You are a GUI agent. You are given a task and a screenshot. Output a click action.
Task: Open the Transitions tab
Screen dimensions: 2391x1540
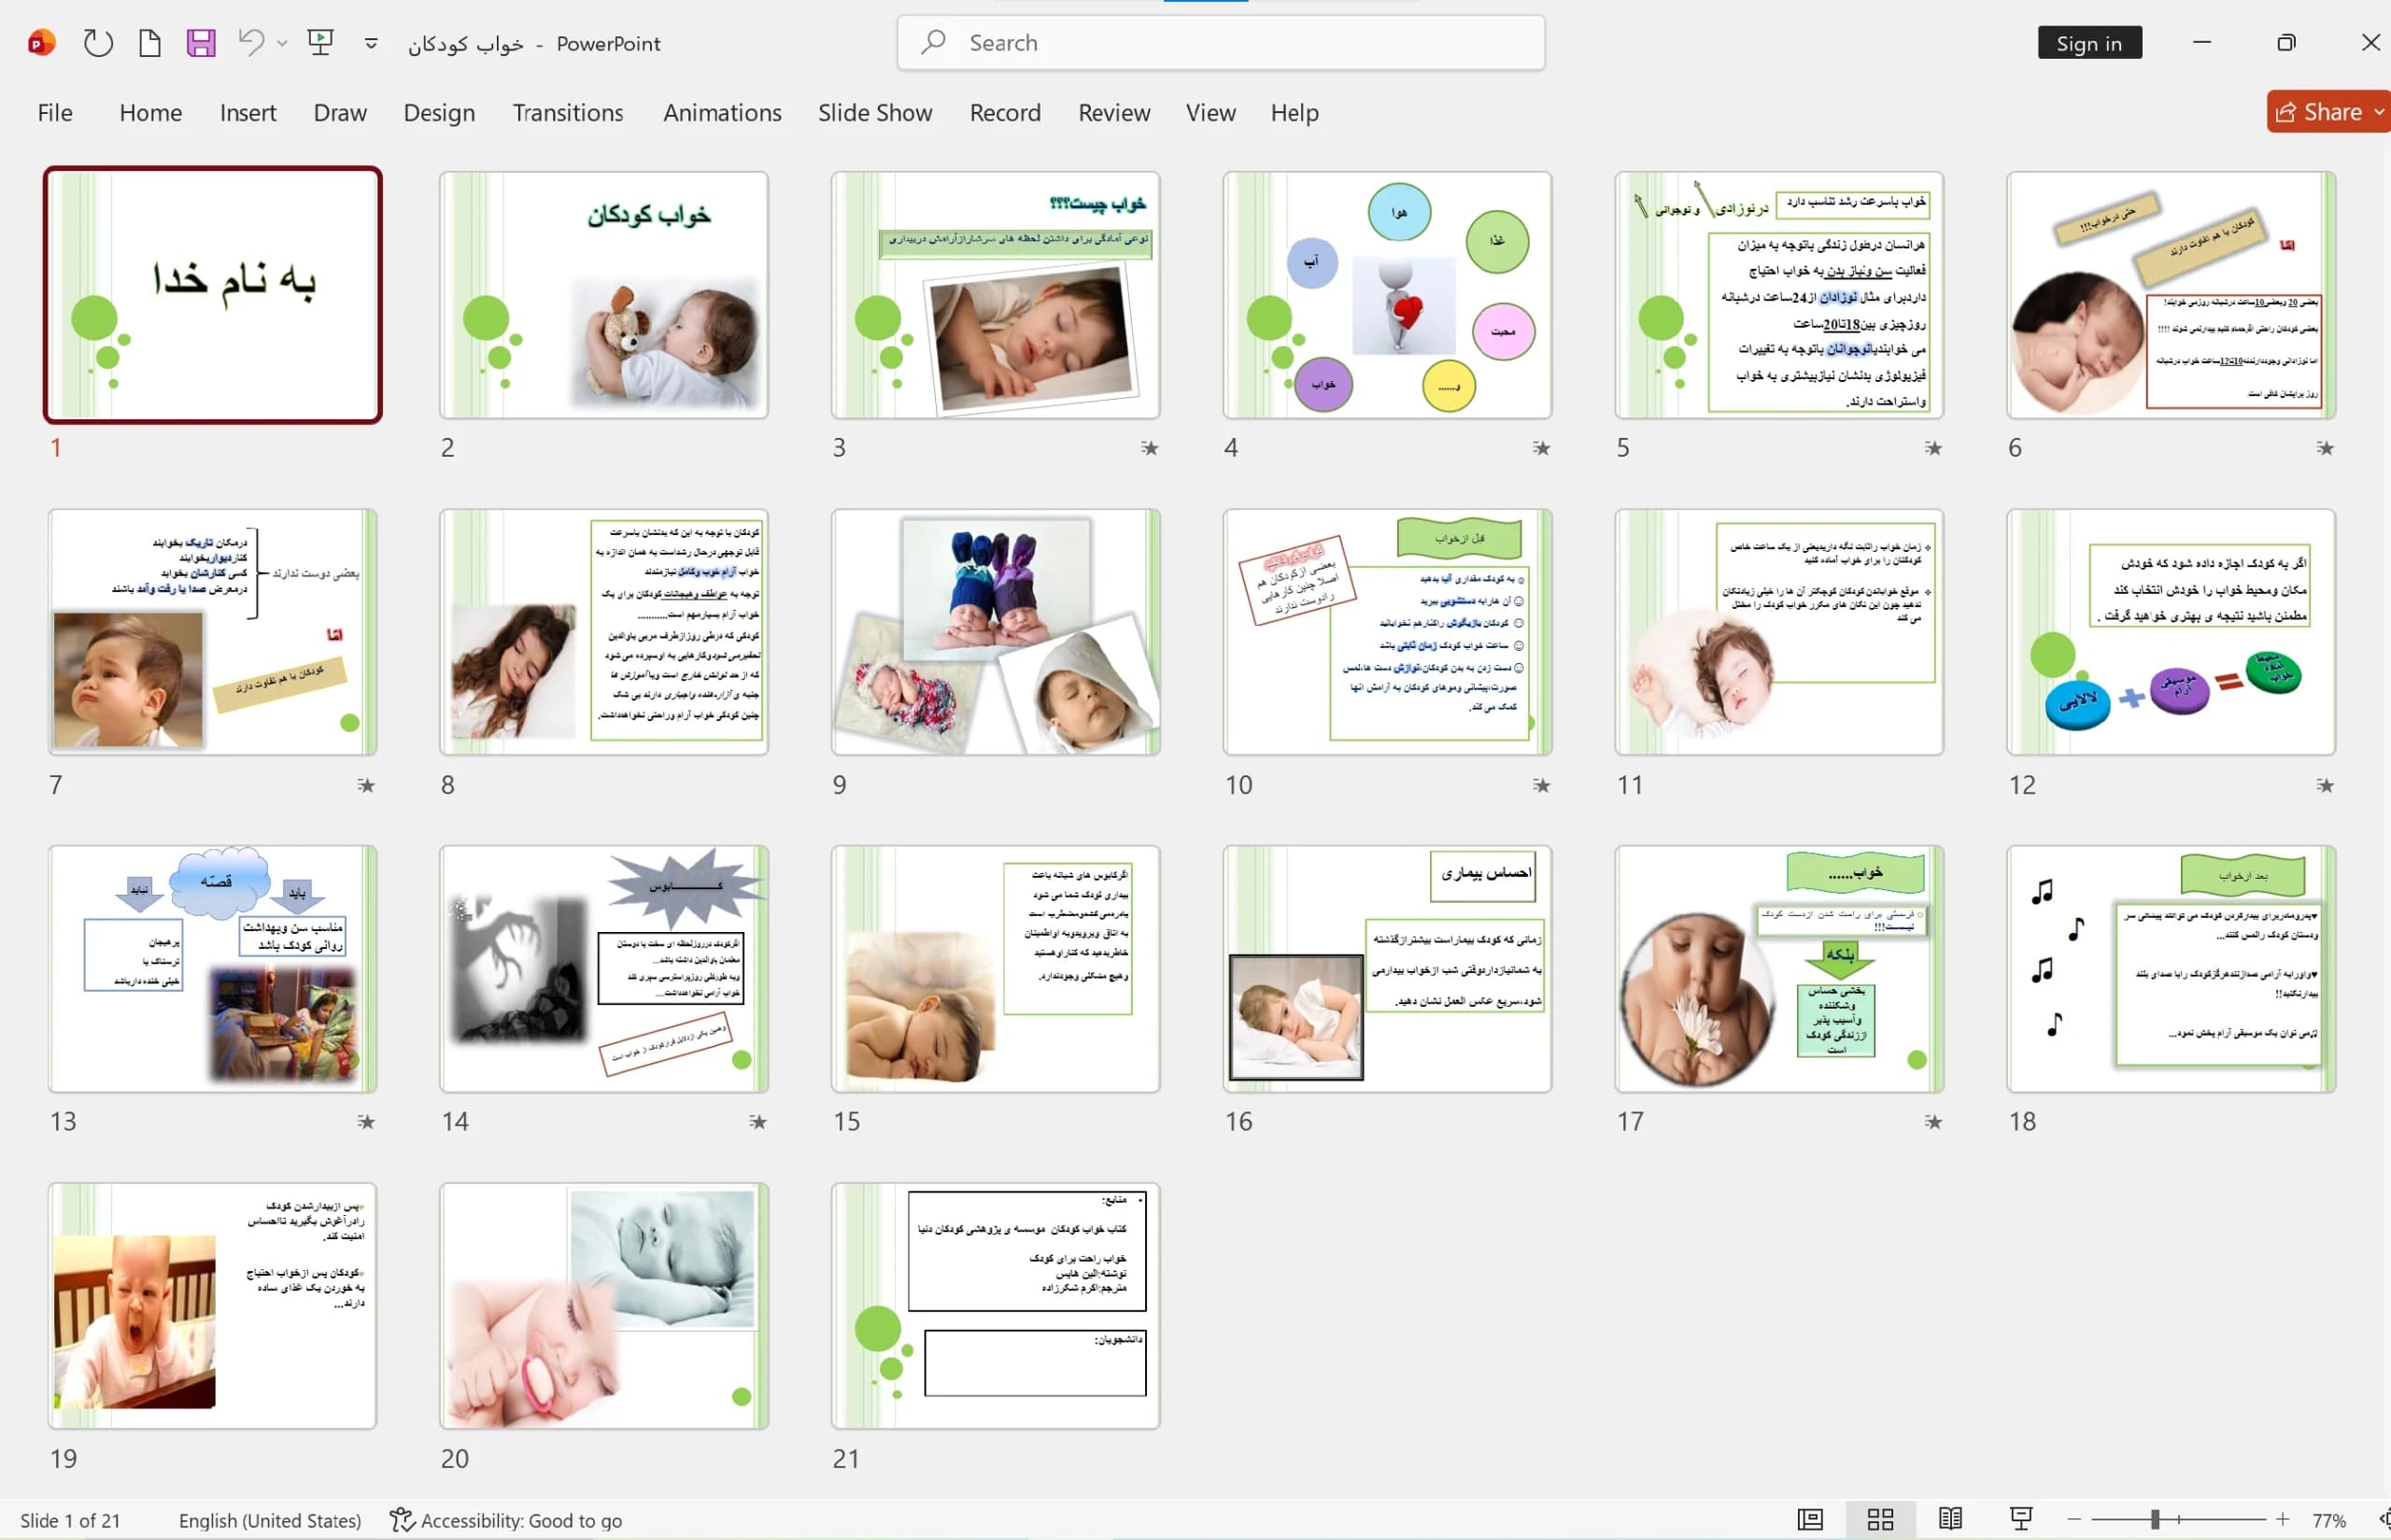coord(568,113)
